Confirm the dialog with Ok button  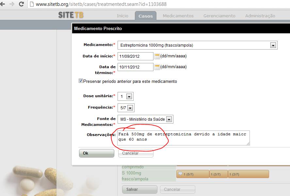point(97,153)
